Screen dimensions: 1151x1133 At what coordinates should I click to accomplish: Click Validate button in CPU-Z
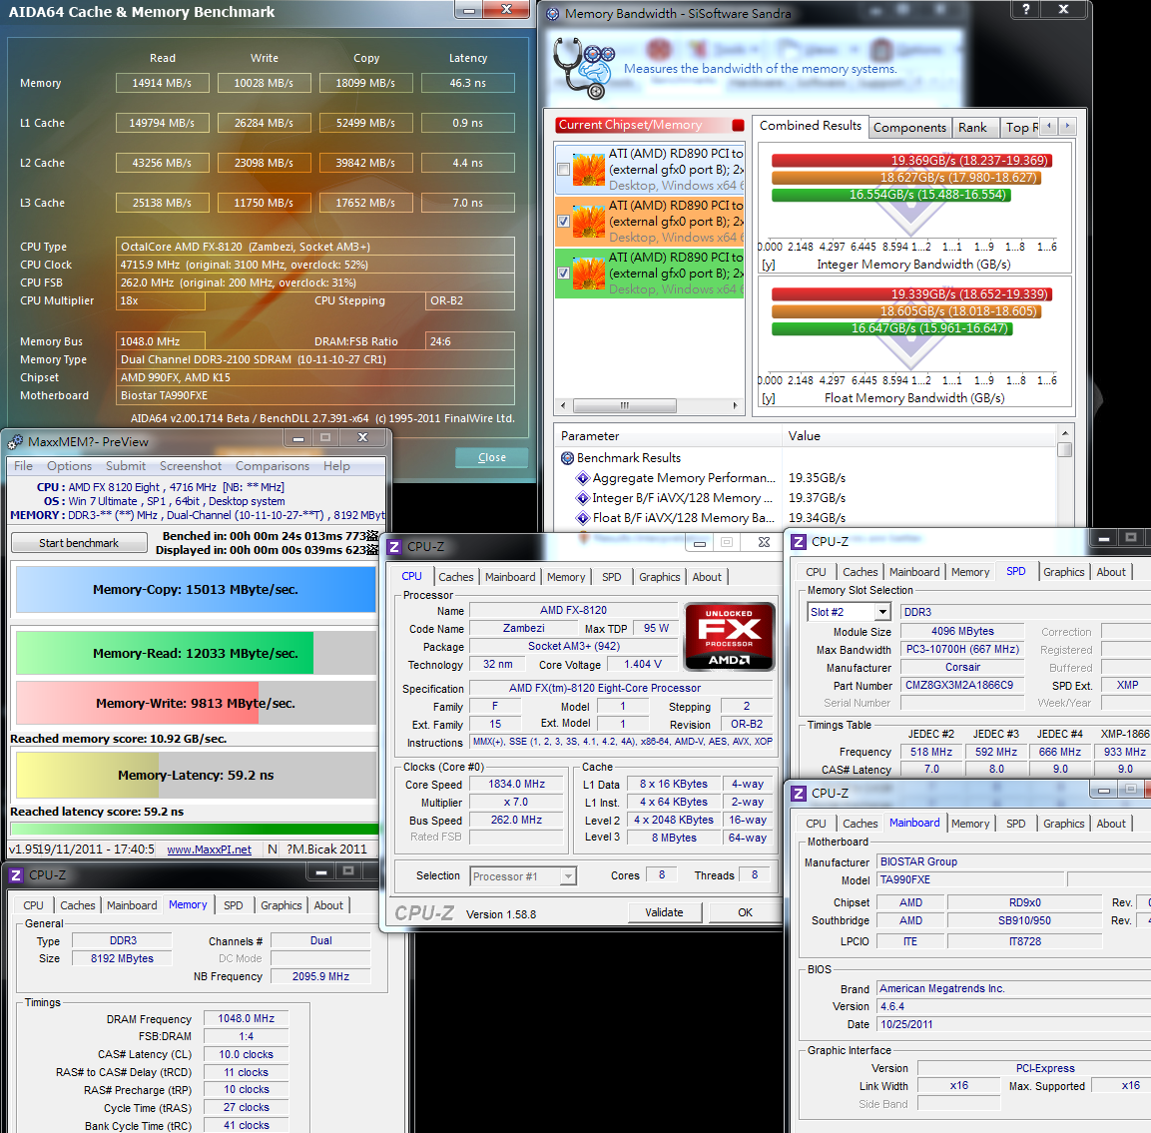click(664, 912)
